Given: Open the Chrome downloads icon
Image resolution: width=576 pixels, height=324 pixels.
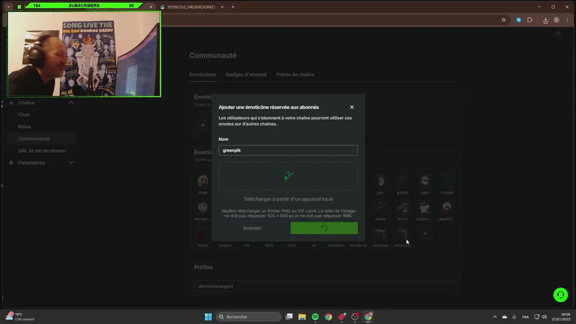Looking at the screenshot, I should pyautogui.click(x=545, y=20).
